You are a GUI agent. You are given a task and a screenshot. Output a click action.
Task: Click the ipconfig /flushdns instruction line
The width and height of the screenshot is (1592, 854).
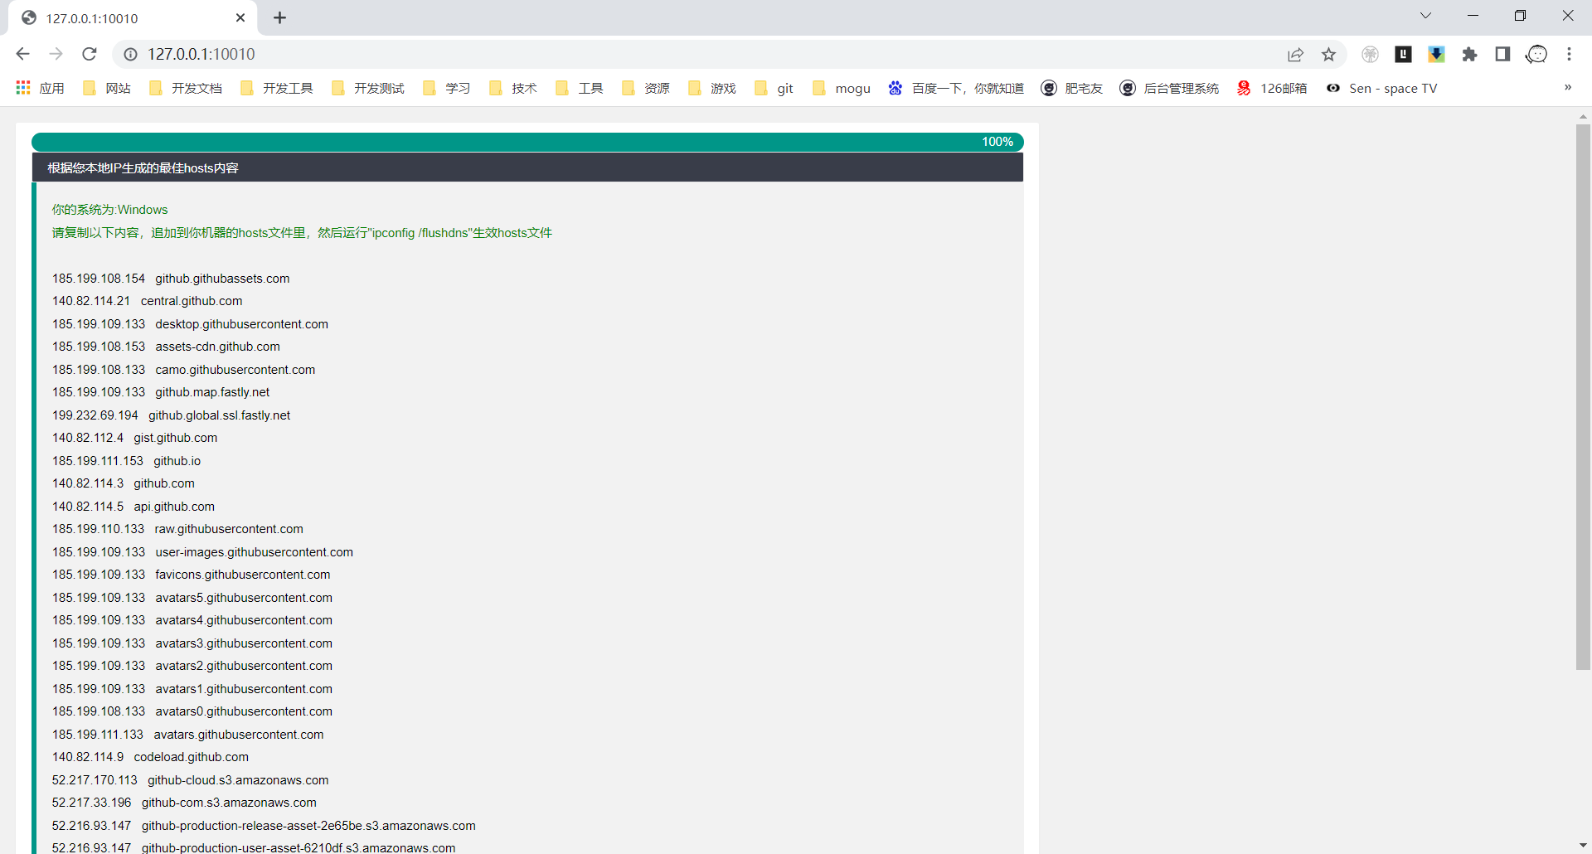302,233
